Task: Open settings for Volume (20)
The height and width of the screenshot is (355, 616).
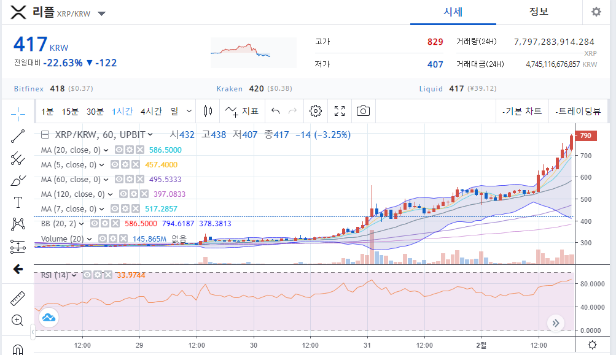Action: point(113,239)
